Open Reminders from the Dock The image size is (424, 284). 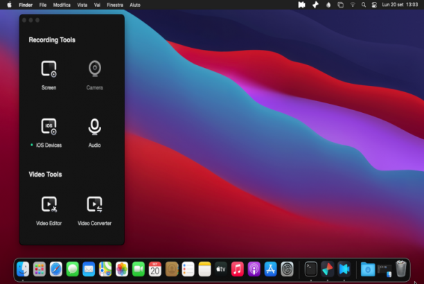point(188,269)
